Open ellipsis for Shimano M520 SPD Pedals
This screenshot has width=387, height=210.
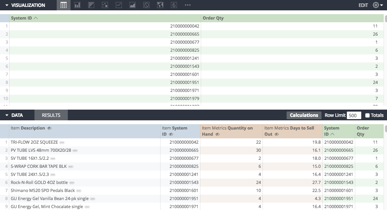(79, 191)
